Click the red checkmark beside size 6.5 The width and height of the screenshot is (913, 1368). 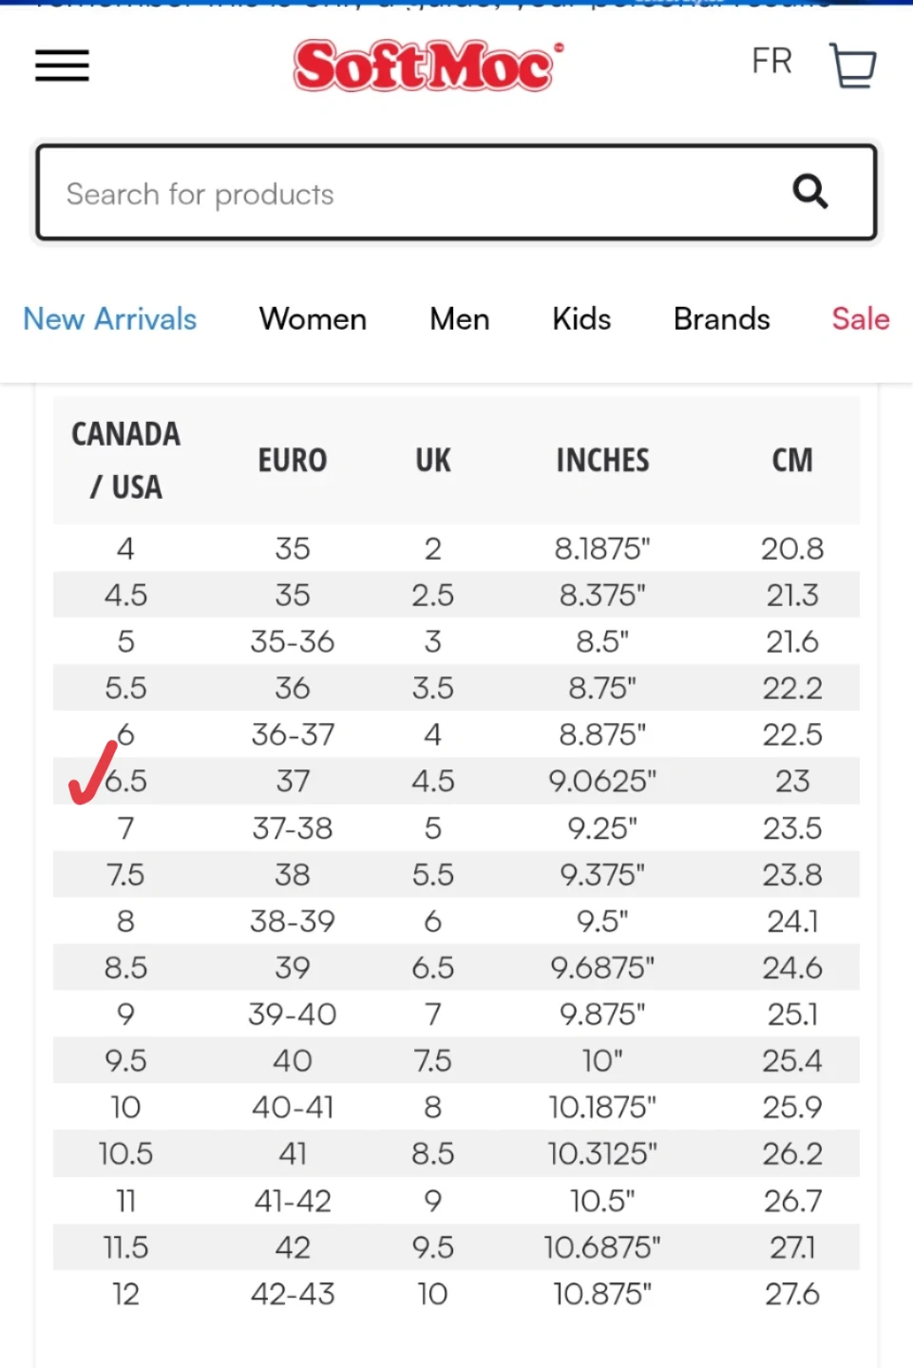93,773
